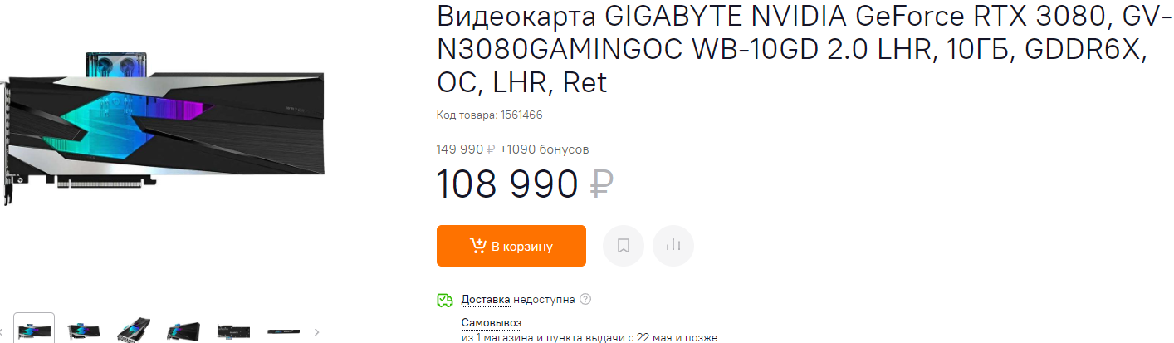Show next thumbnails with right arrow
The height and width of the screenshot is (343, 1174).
pyautogui.click(x=316, y=331)
